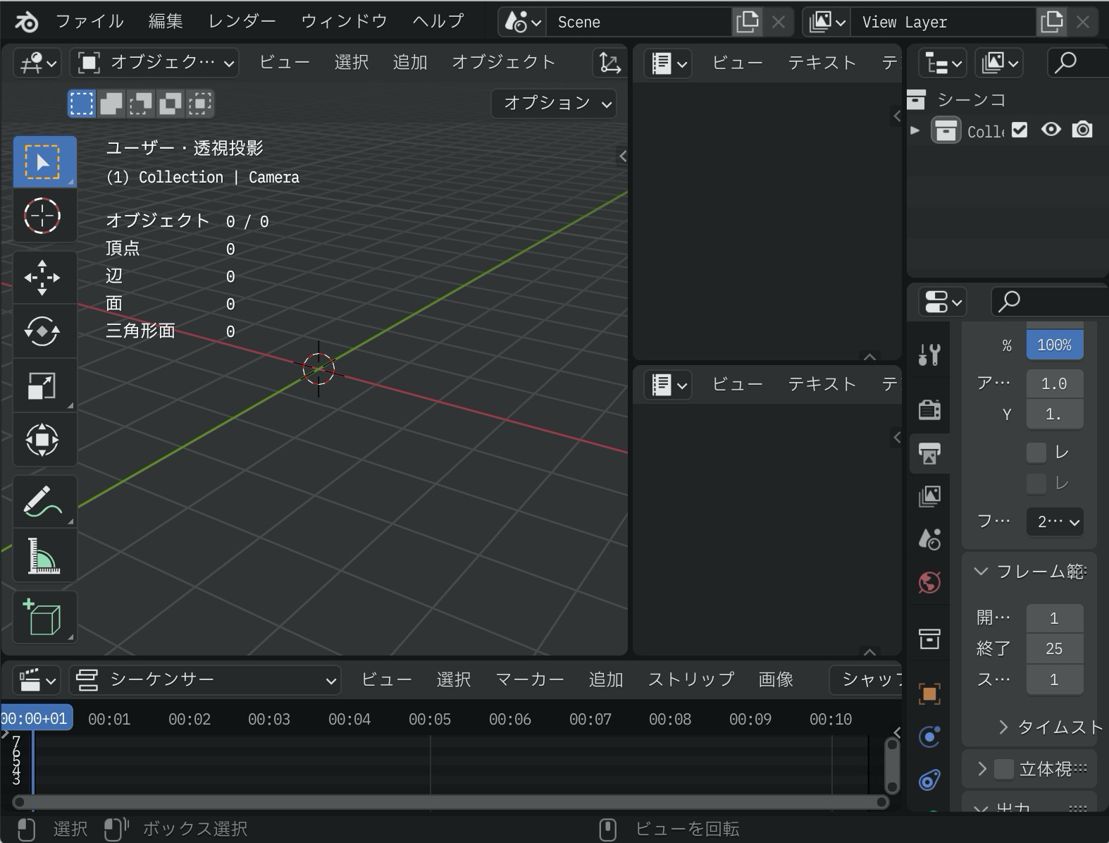This screenshot has height=843, width=1109.
Task: Open the 3D viewport editor type dropdown
Action: point(37,63)
